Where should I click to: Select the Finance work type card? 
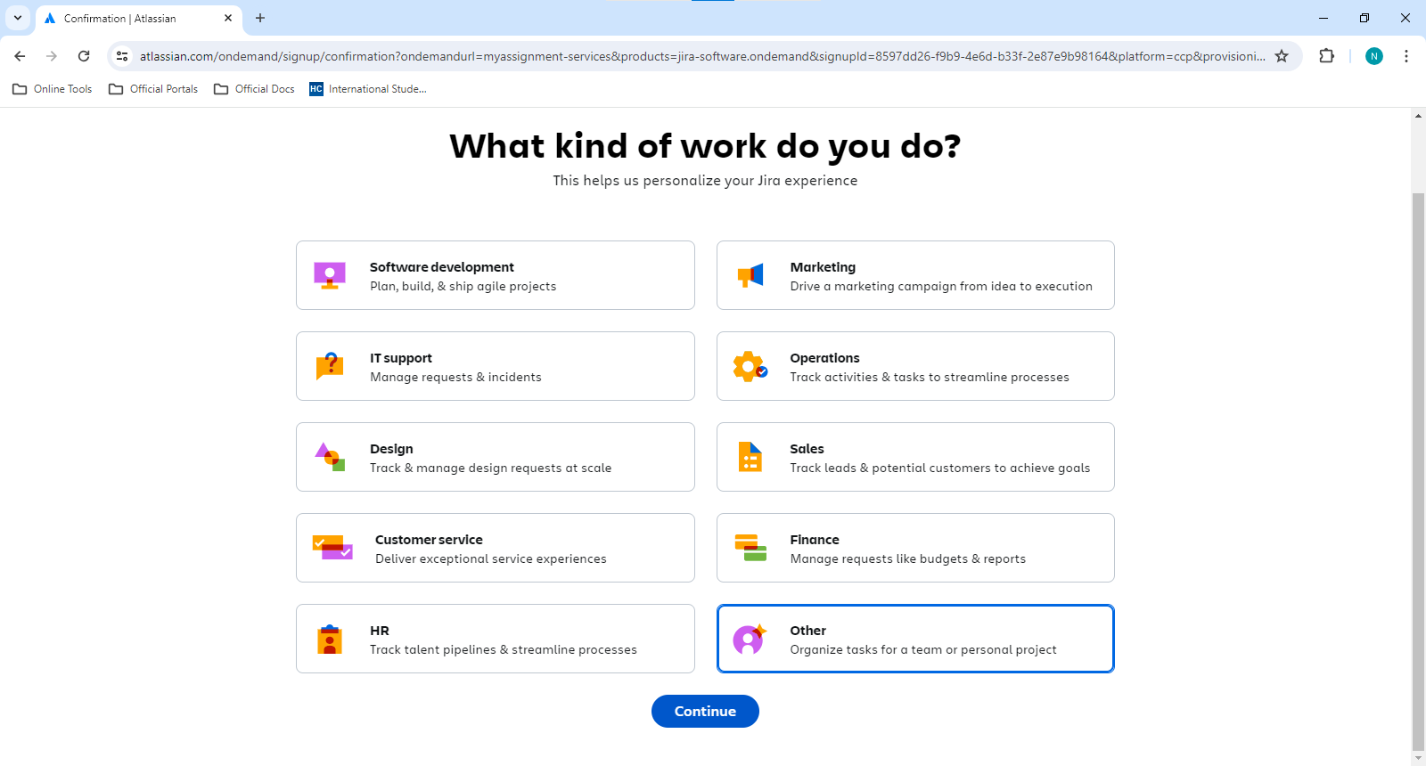tap(915, 548)
